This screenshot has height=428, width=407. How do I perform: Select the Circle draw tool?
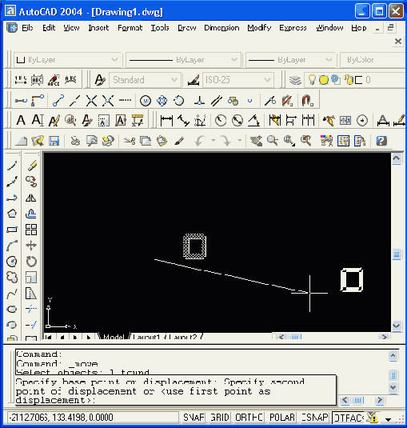pyautogui.click(x=12, y=262)
